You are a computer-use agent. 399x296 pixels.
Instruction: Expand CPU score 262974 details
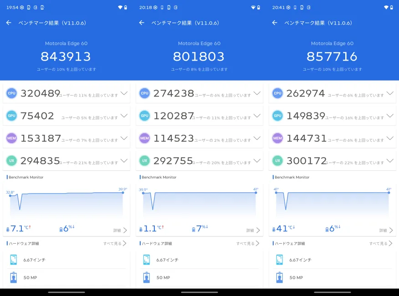click(390, 93)
